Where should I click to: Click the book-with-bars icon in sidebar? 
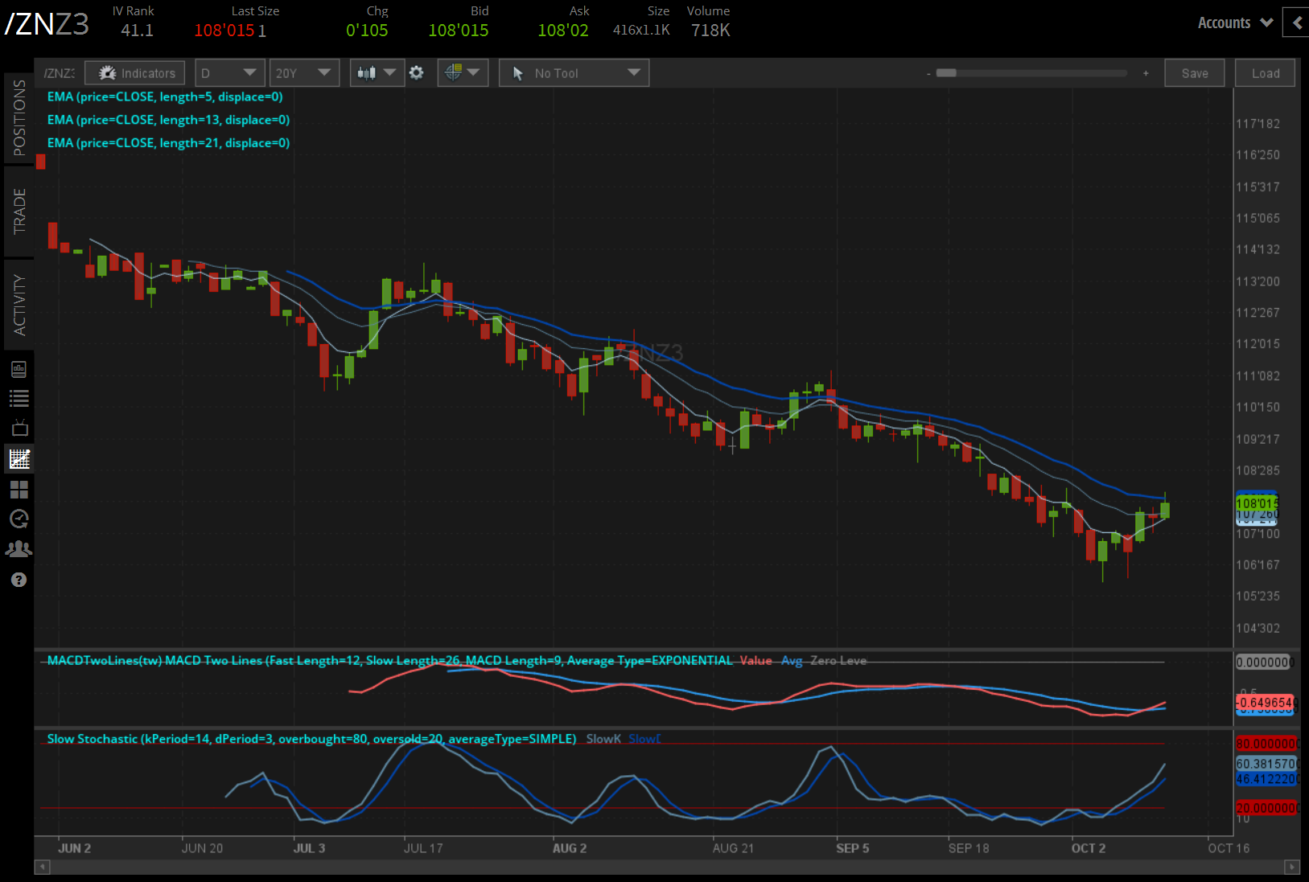coord(19,369)
